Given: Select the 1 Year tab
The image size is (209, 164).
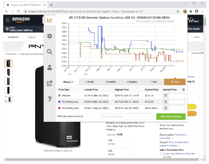Looking at the screenshot, I should point(154,82).
